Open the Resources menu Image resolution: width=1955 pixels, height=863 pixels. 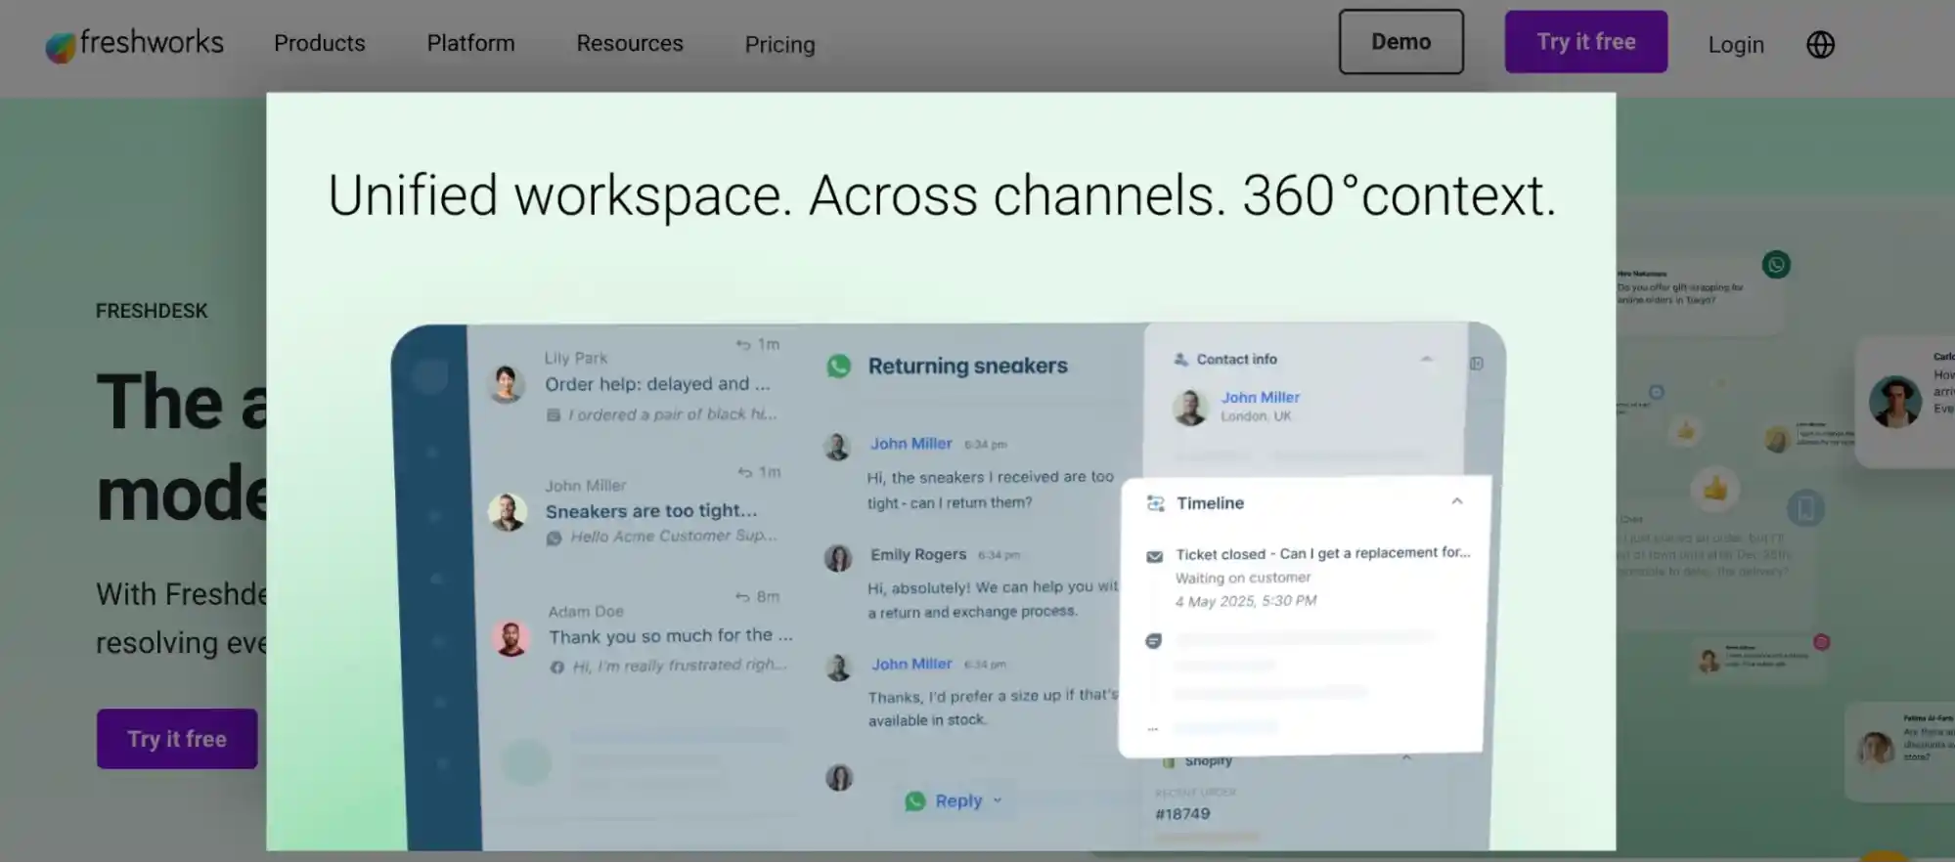point(630,43)
